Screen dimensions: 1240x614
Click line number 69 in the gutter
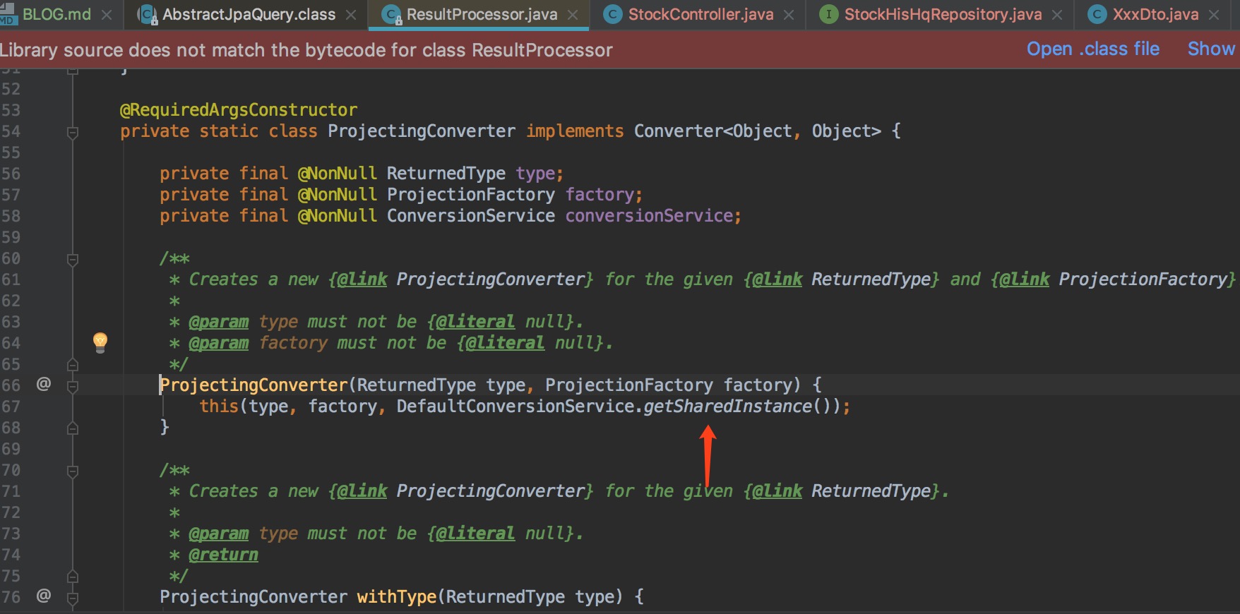point(11,449)
